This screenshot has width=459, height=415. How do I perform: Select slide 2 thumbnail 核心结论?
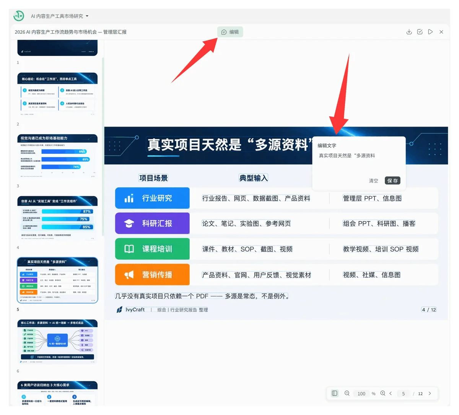[x=57, y=95]
